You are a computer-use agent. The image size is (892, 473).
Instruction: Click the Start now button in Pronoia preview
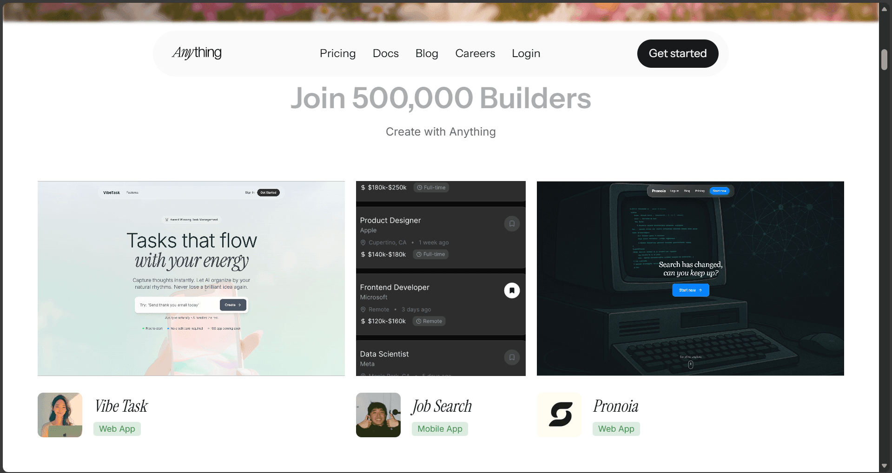click(x=691, y=290)
